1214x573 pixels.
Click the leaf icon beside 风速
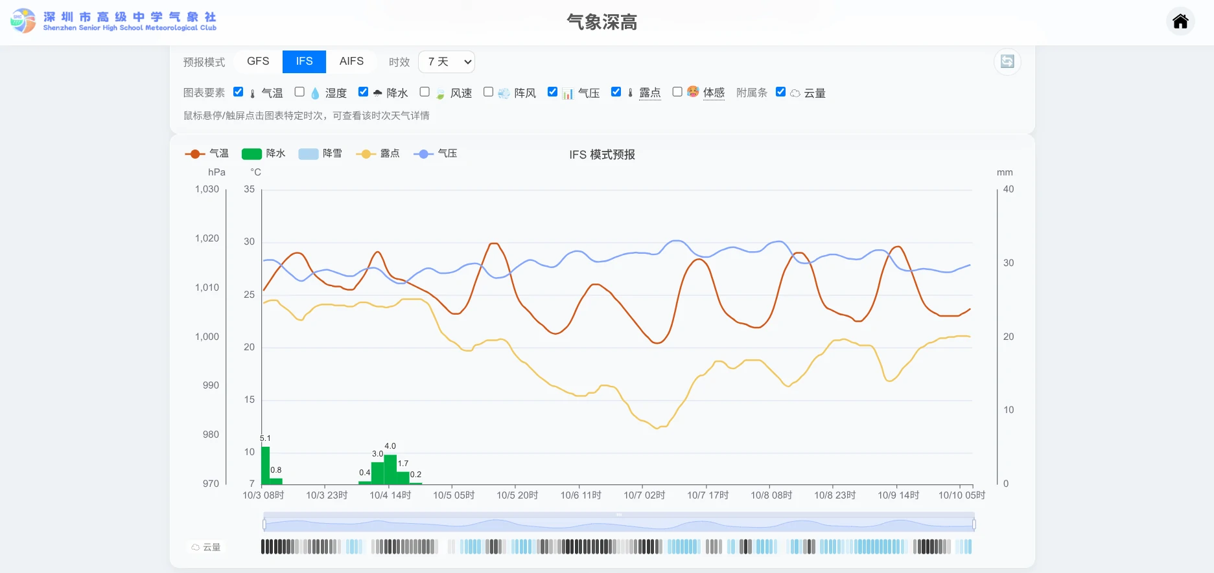click(440, 93)
